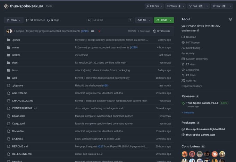The height and width of the screenshot is (162, 236).
Task: Toggle Watch for this repository
Action: coord(173,6)
